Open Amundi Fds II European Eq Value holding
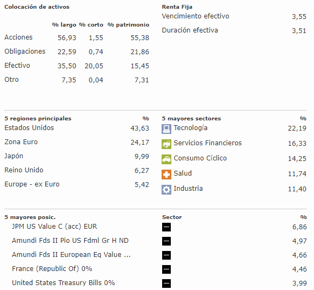 coord(71,255)
